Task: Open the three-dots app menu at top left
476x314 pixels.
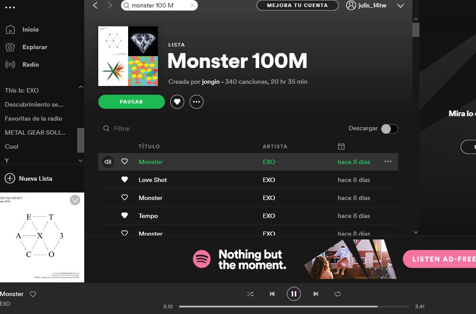Action: click(x=10, y=7)
